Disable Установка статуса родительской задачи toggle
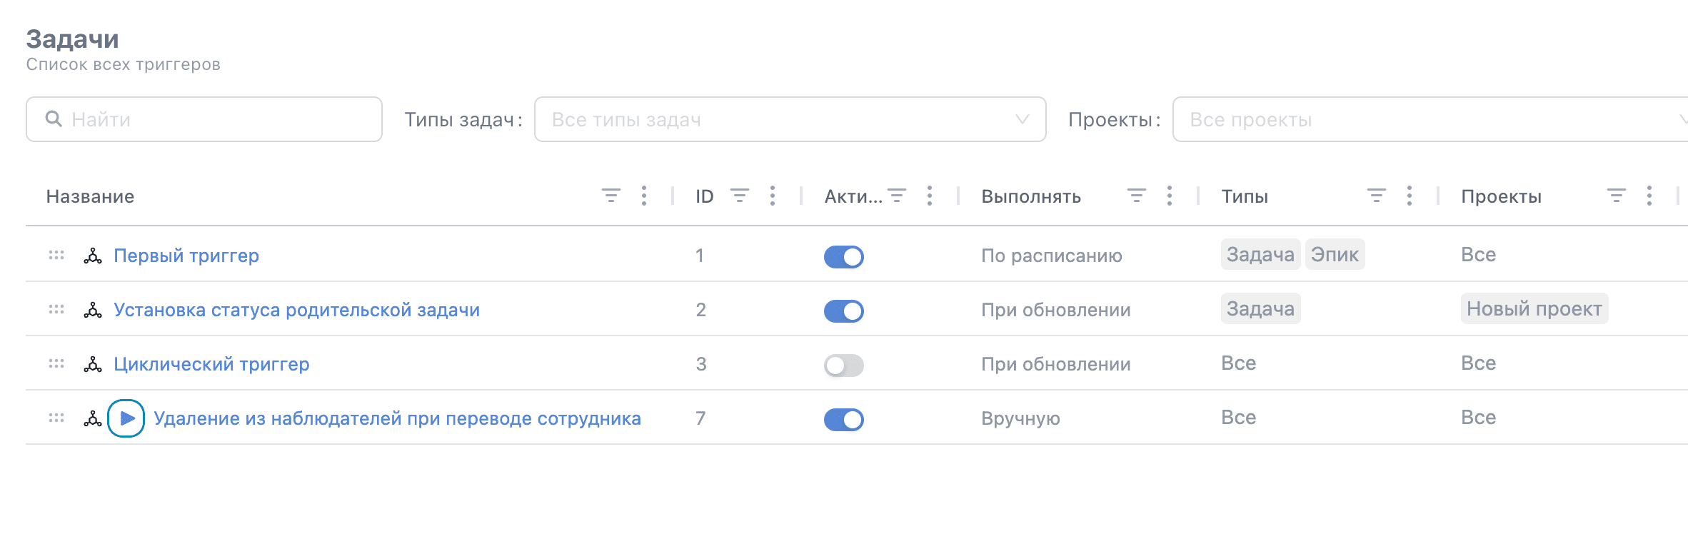Image resolution: width=1688 pixels, height=534 pixels. tap(844, 311)
